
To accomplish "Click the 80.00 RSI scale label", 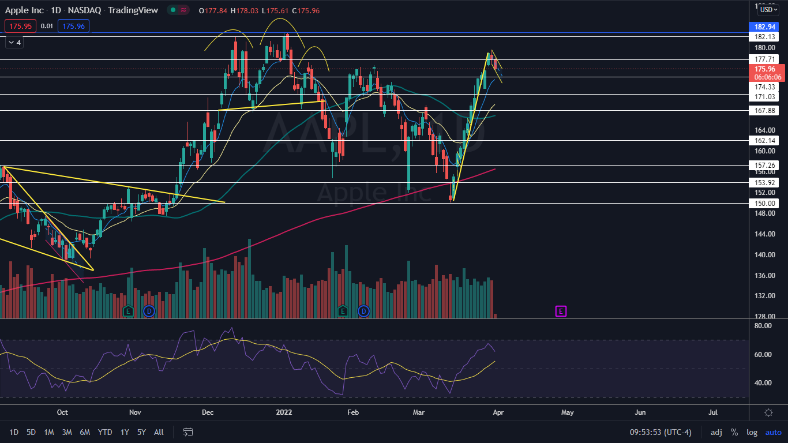I will point(763,326).
